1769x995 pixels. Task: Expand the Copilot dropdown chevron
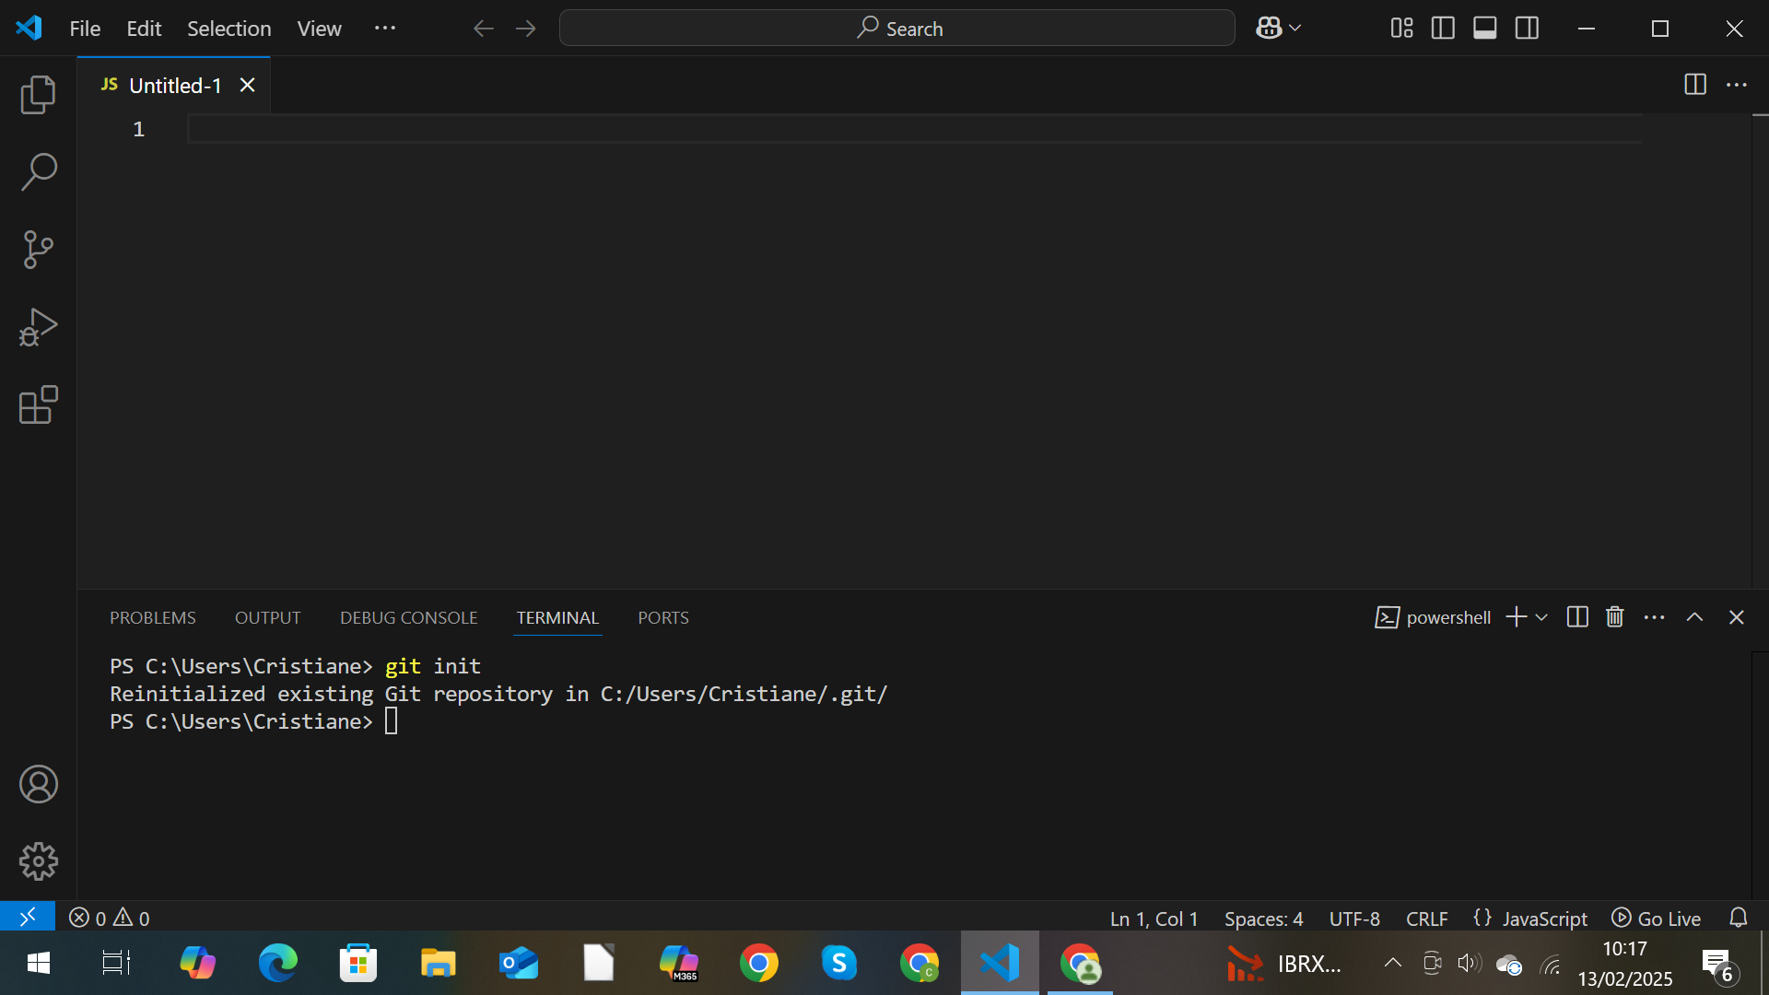1295,29
